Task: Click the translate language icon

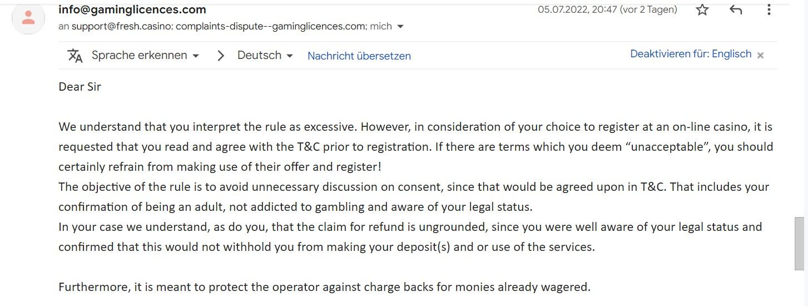Action: (x=75, y=56)
